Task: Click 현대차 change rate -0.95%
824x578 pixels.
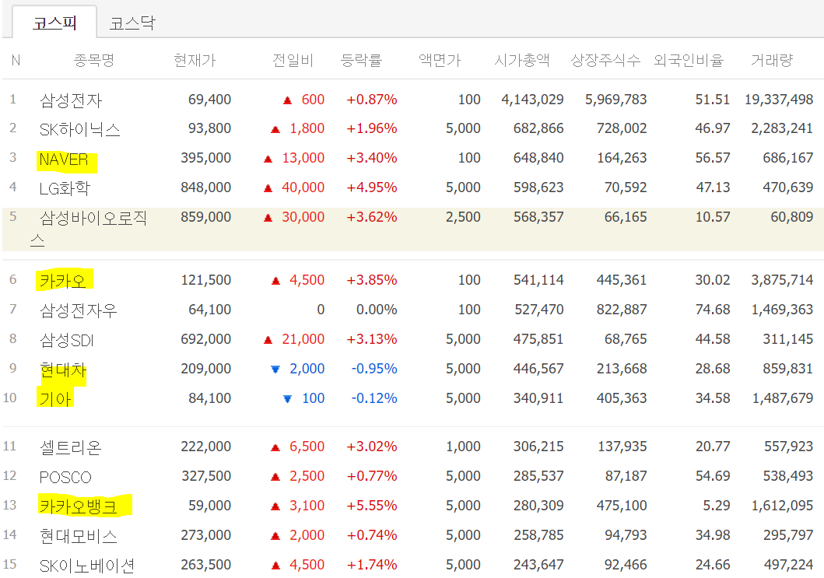Action: [x=374, y=368]
